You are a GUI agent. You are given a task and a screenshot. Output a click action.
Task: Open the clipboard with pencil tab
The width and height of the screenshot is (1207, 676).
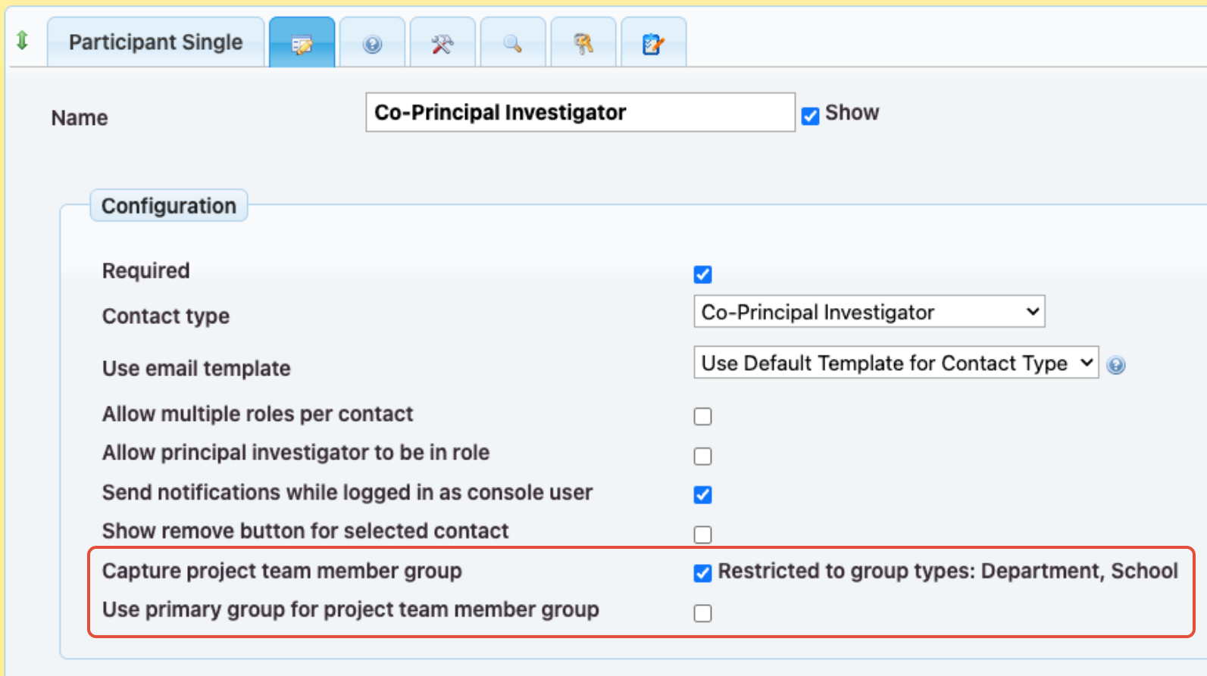(x=653, y=44)
